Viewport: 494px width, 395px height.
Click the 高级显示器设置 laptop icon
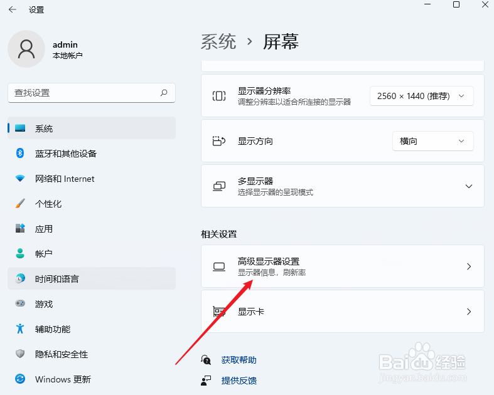219,267
